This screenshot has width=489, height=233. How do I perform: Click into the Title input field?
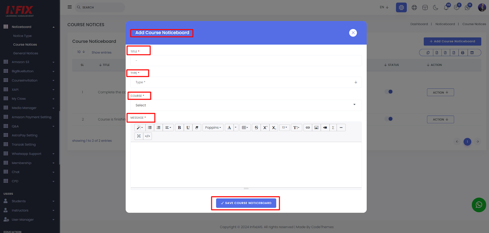(246, 61)
